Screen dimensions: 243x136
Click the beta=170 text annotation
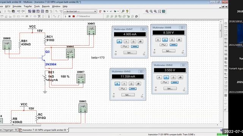click(x=98, y=57)
